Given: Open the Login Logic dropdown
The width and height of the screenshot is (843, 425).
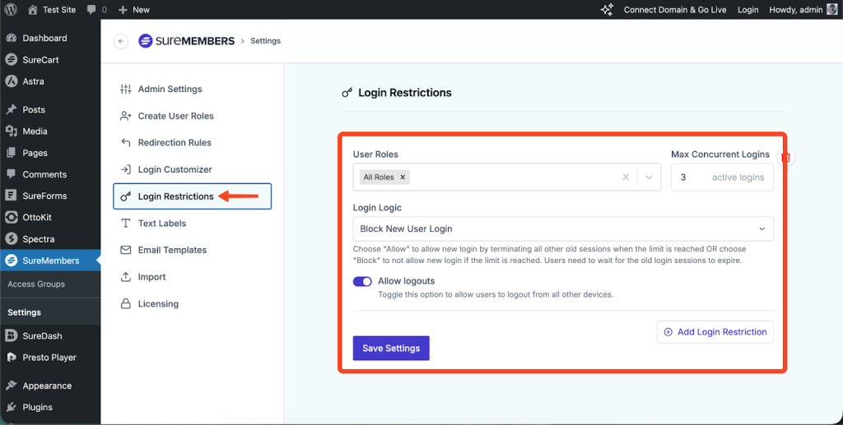Looking at the screenshot, I should 562,229.
